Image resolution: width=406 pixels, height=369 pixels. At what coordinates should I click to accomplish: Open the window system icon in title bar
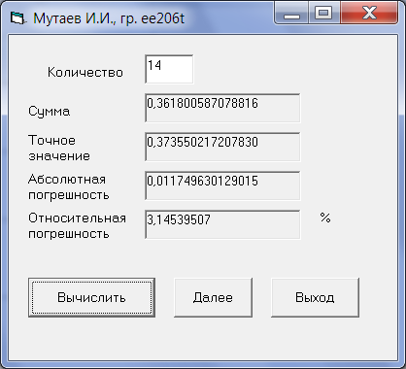(x=17, y=18)
